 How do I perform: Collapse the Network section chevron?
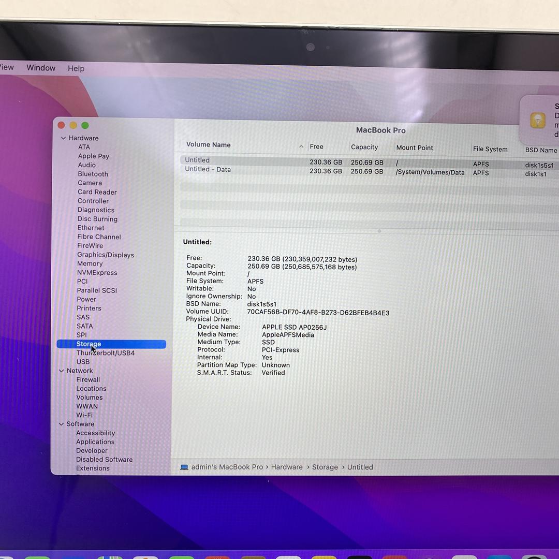(x=61, y=371)
